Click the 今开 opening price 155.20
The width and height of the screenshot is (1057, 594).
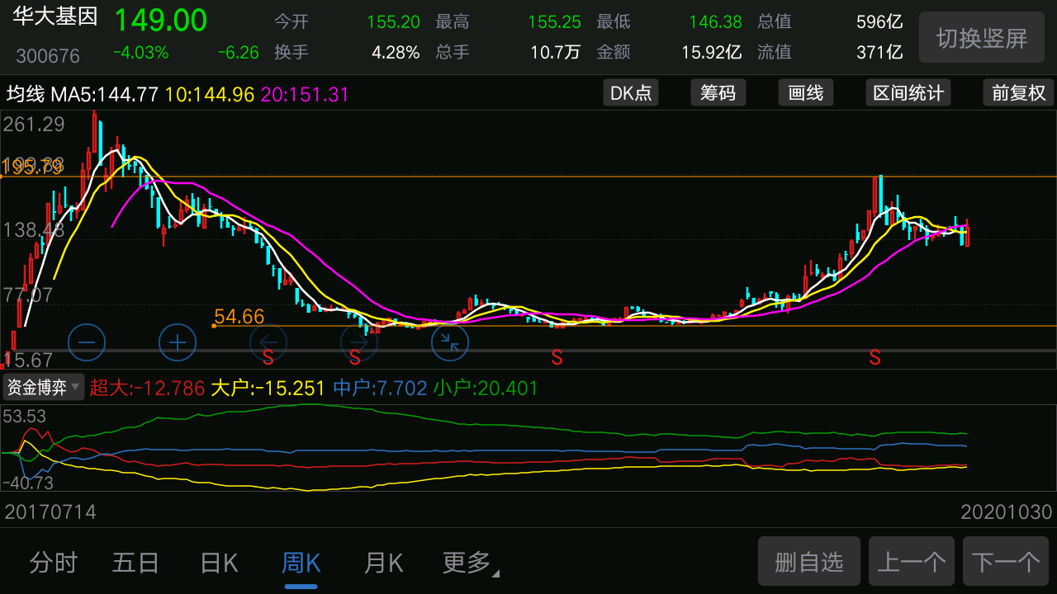[x=393, y=22]
